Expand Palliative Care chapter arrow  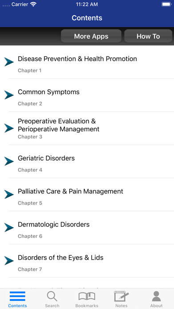pyautogui.click(x=9, y=194)
